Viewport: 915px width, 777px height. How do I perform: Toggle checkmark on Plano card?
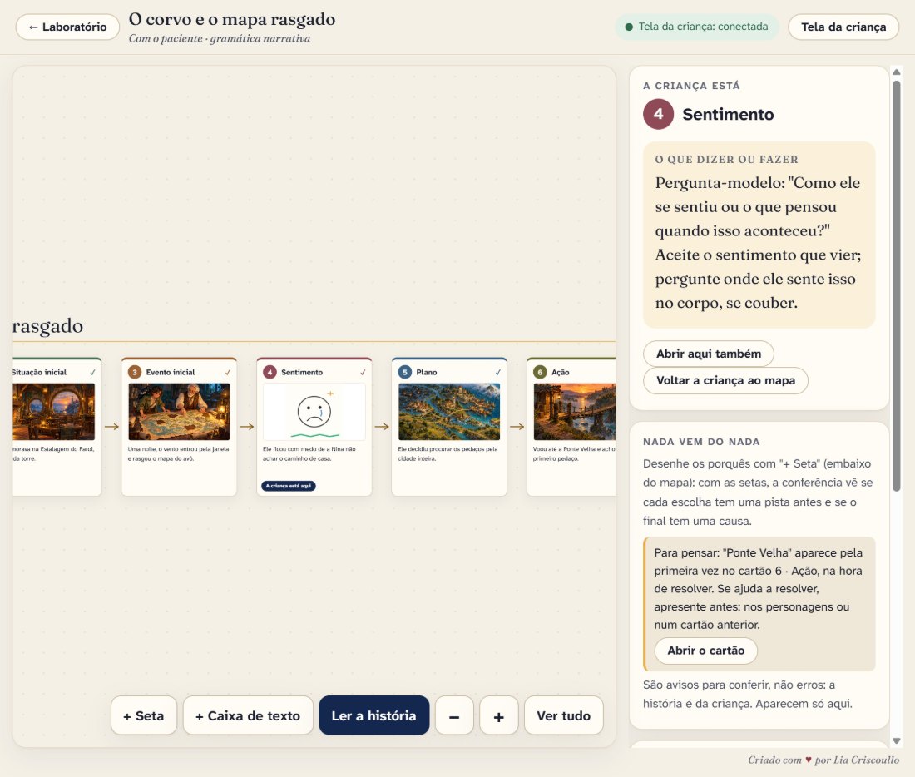(497, 372)
